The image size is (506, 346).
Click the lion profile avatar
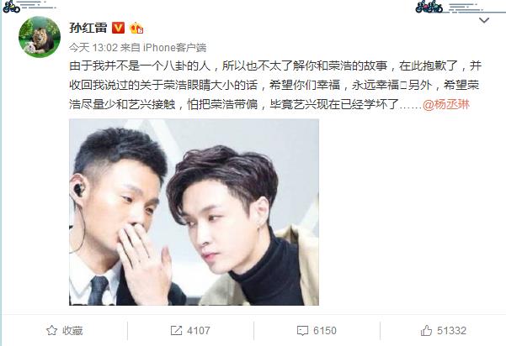tap(40, 37)
